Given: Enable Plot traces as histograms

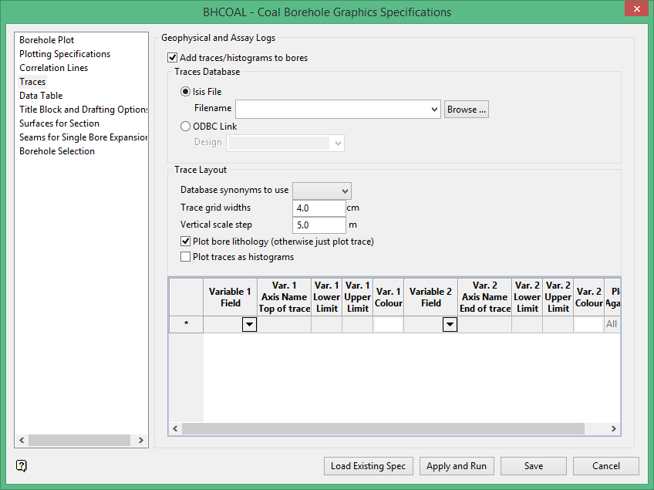Looking at the screenshot, I should click(186, 257).
